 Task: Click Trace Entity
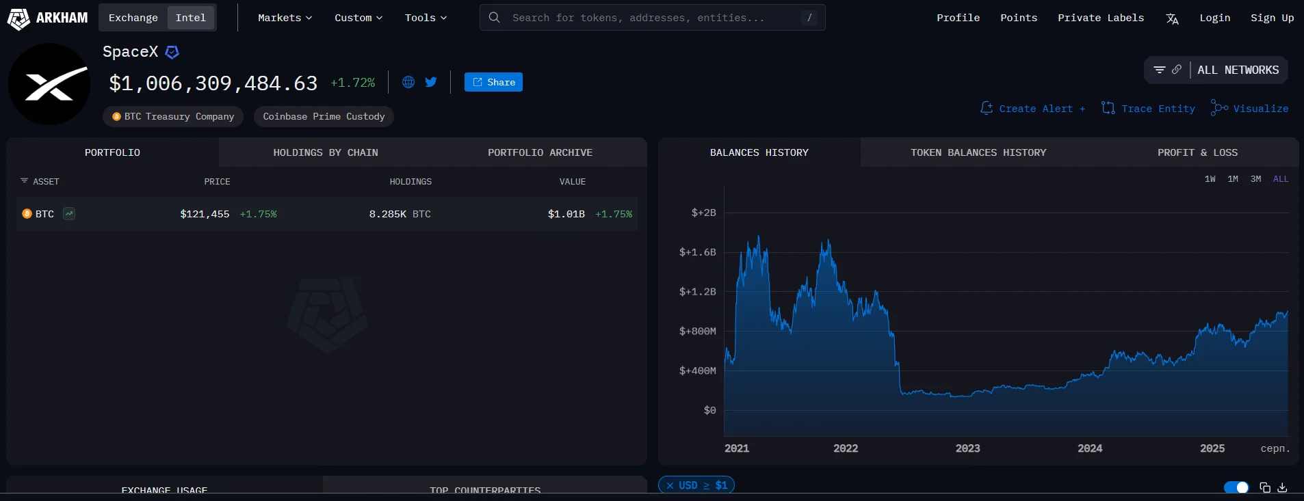1149,108
